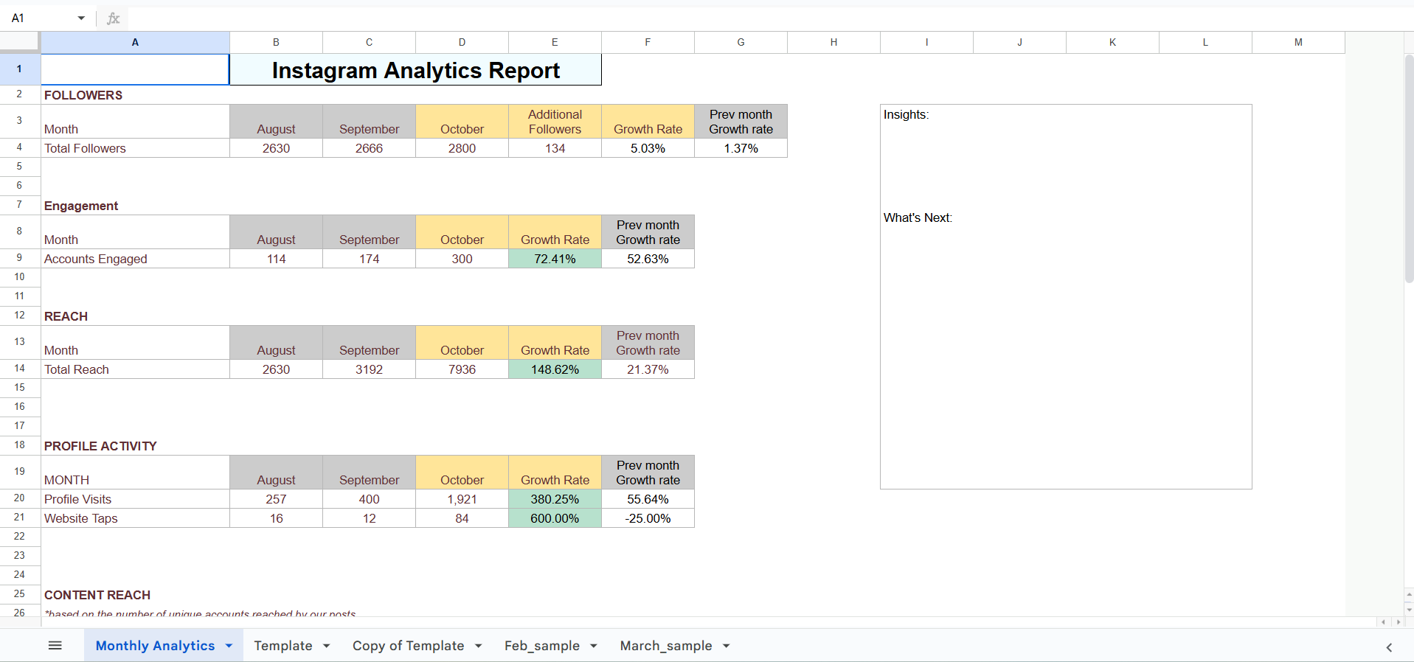The width and height of the screenshot is (1414, 662).
Task: Select the Accounts Engaged label cell
Action: [135, 259]
